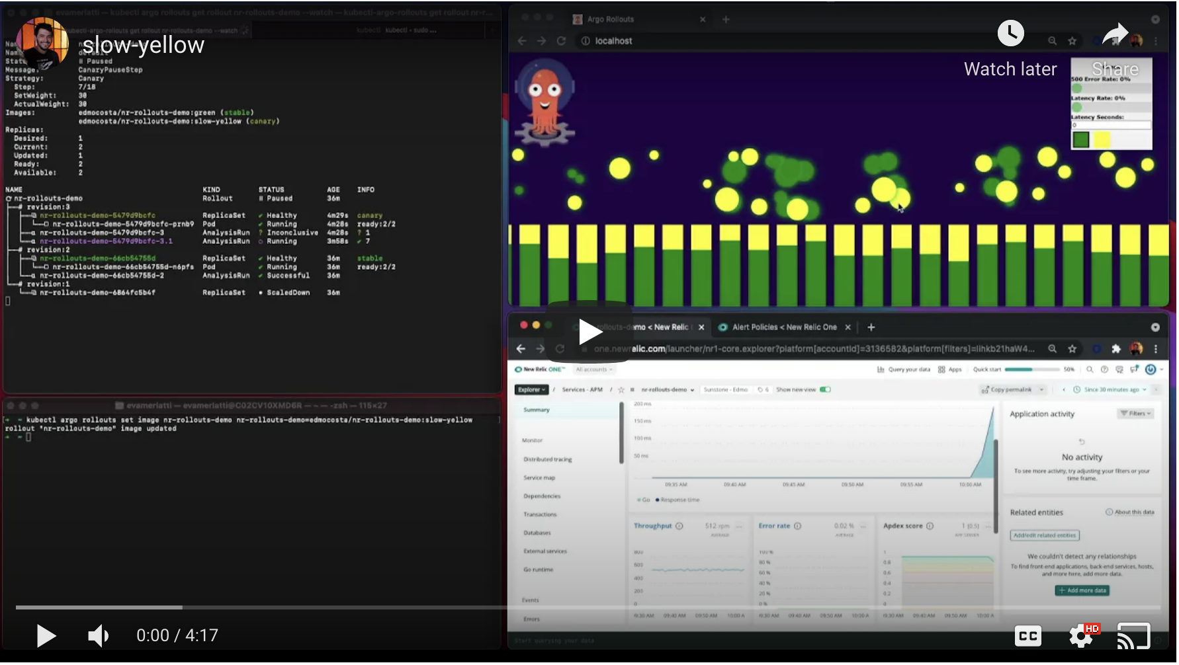Open the Since 30 minutes ago time picker
1179x665 pixels.
[x=1110, y=389]
